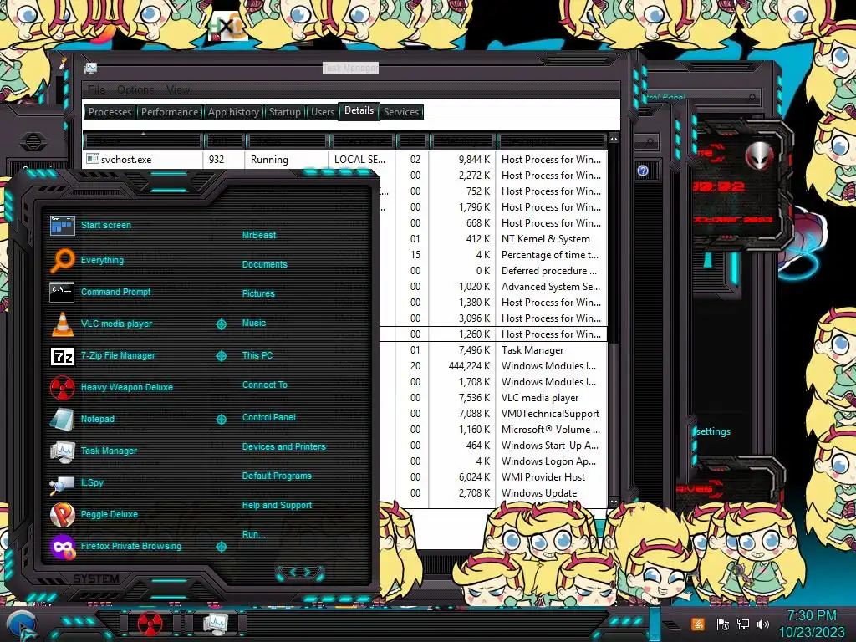Open network tray icon
This screenshot has height=642, width=856.
pos(743,624)
